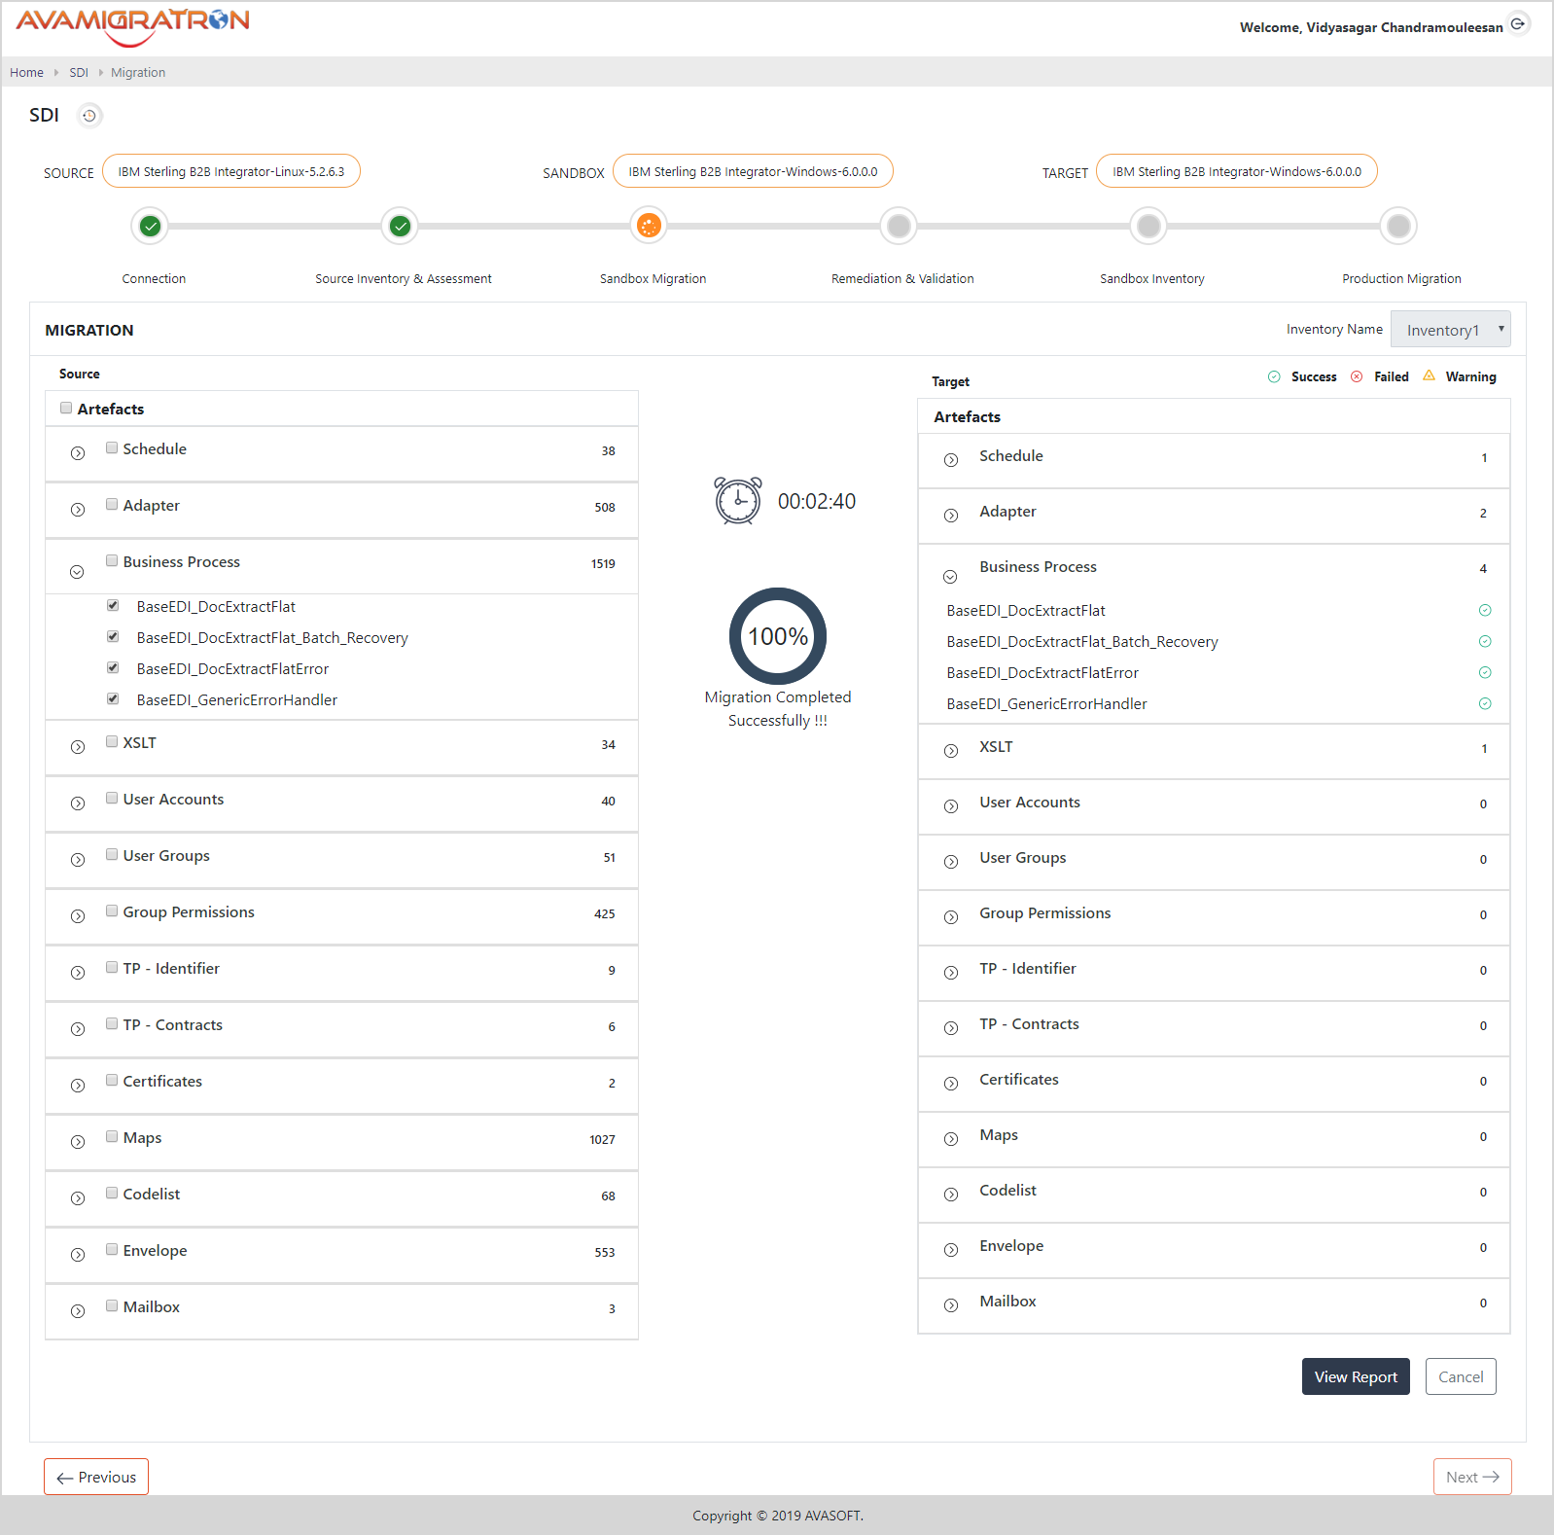Click the Connection step circle
The image size is (1554, 1535).
coord(150,227)
